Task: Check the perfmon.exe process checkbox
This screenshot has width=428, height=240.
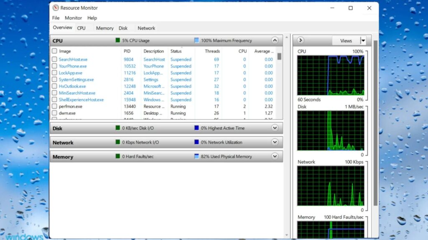Action: (x=54, y=106)
